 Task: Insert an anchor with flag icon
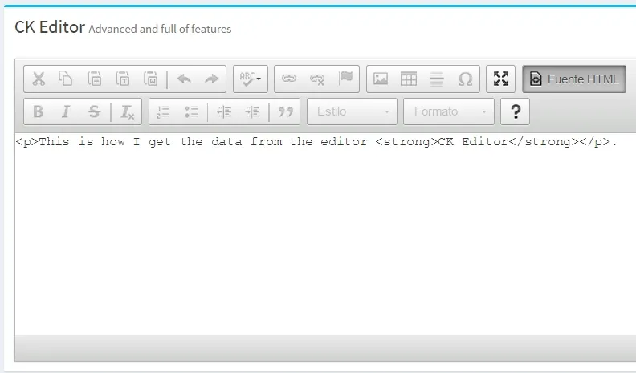point(345,79)
